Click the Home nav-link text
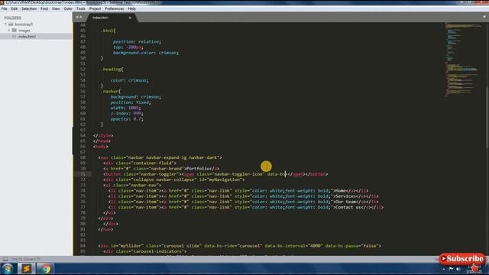This screenshot has width=489, height=275. [x=340, y=190]
